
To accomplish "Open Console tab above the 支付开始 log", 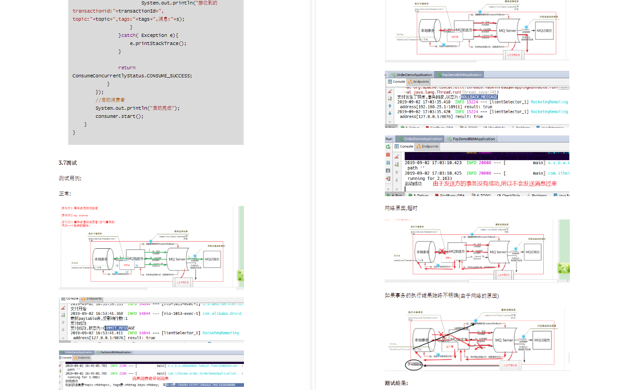I will click(x=70, y=298).
